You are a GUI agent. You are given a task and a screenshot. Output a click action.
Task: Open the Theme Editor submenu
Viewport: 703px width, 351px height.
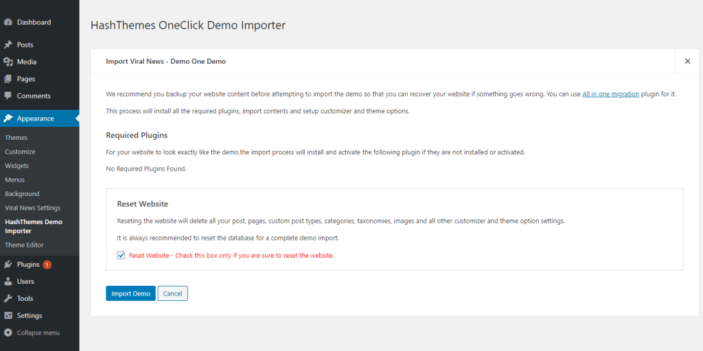24,245
